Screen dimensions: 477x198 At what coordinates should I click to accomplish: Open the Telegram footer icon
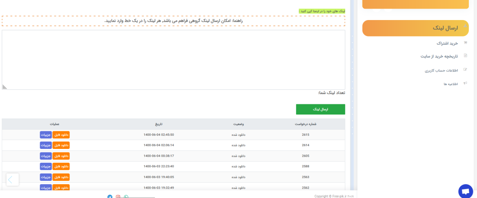110,197
